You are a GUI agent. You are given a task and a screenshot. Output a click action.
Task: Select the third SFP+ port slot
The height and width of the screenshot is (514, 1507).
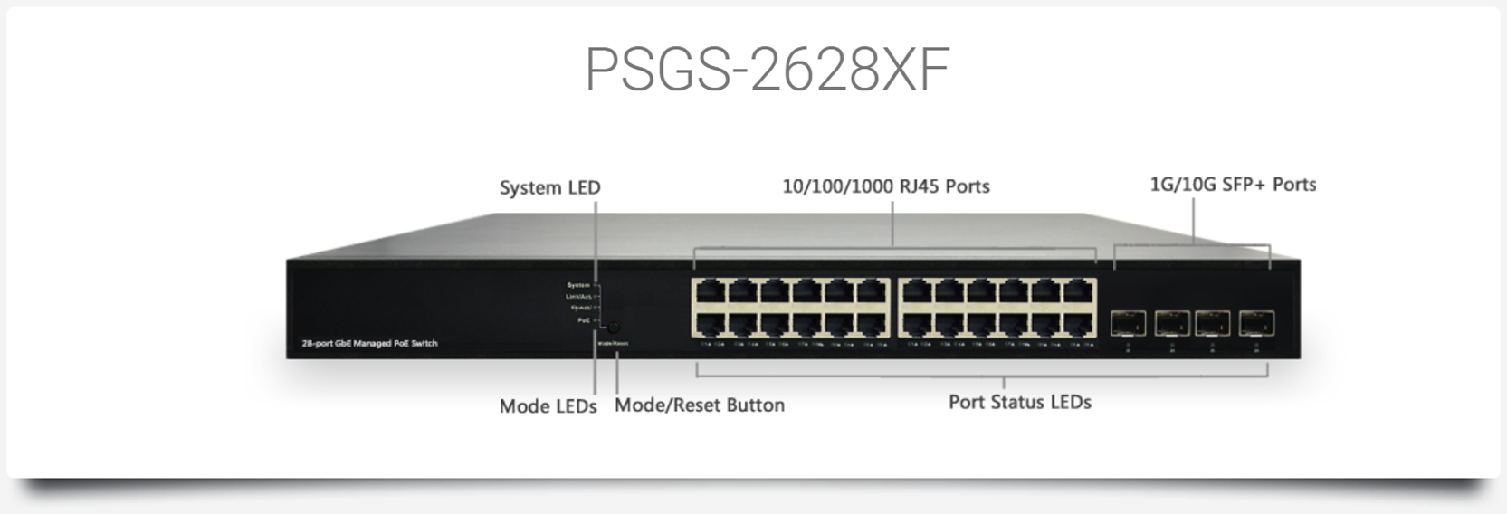coord(1213,323)
